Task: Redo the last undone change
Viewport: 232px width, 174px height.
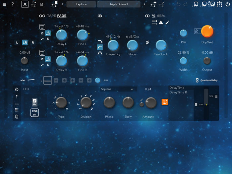Action: pyautogui.click(x=185, y=4)
